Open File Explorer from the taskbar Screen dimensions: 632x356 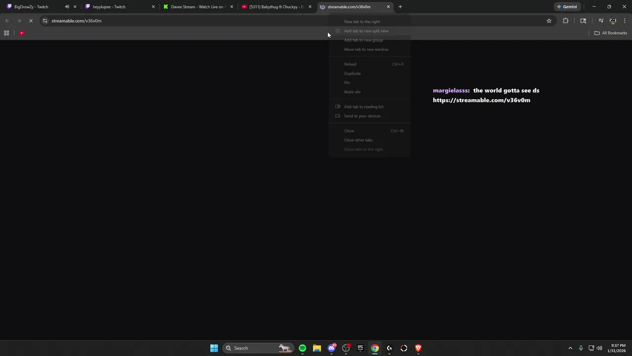coord(317,348)
